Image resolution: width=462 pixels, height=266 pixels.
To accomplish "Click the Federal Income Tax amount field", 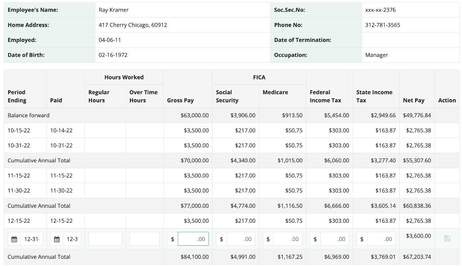I will click(335, 239).
